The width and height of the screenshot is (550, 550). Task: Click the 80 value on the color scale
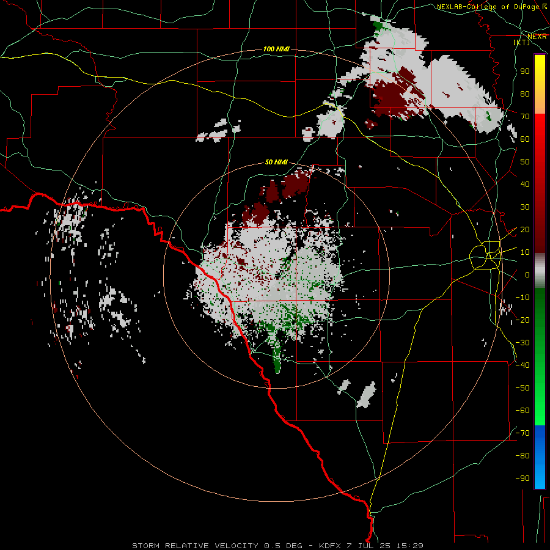coord(525,94)
